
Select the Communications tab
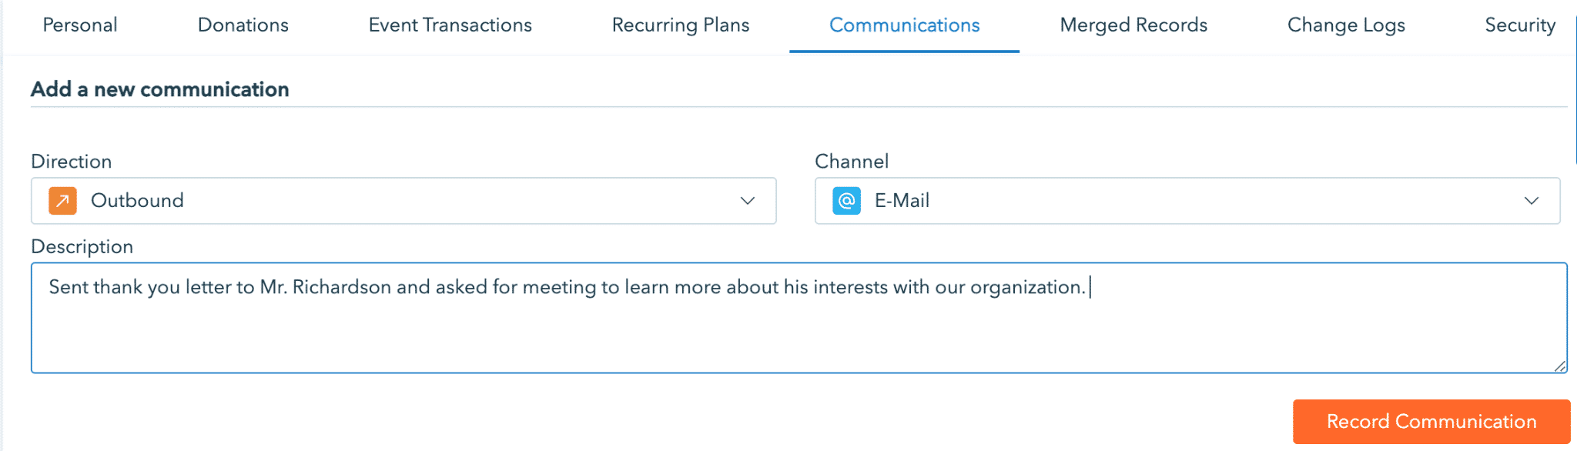903,25
